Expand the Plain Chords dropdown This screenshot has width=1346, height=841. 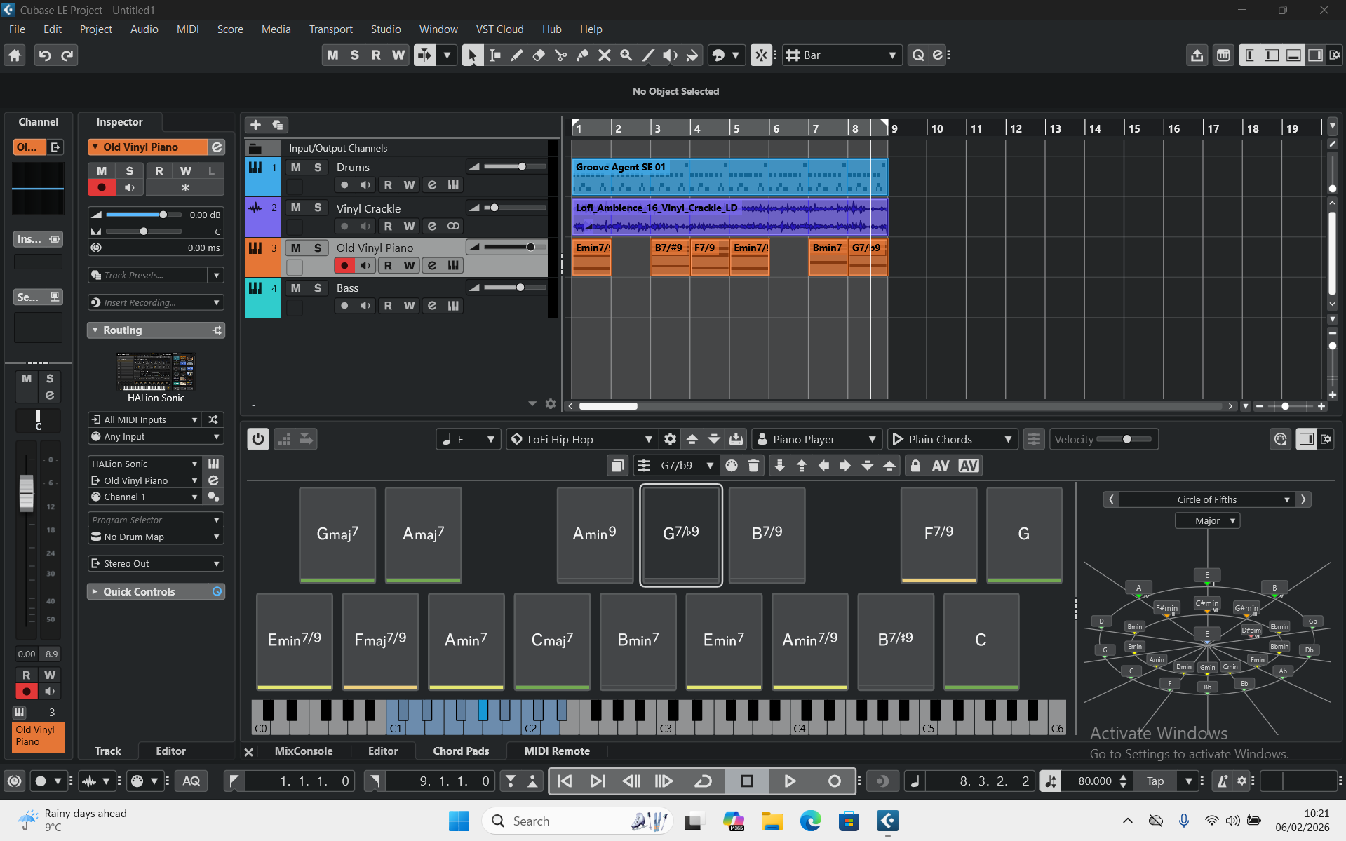click(x=953, y=439)
